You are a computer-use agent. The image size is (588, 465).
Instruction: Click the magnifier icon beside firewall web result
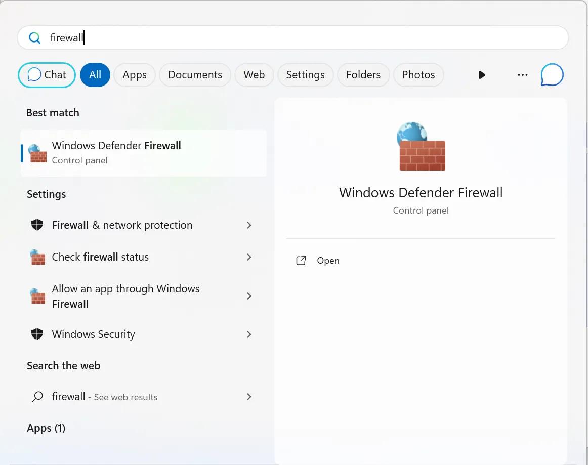37,397
